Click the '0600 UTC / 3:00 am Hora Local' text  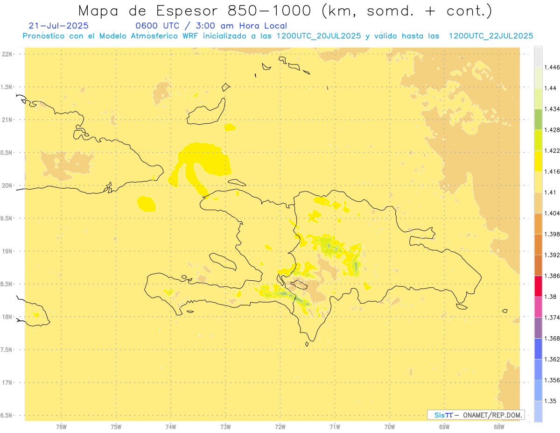coord(211,26)
